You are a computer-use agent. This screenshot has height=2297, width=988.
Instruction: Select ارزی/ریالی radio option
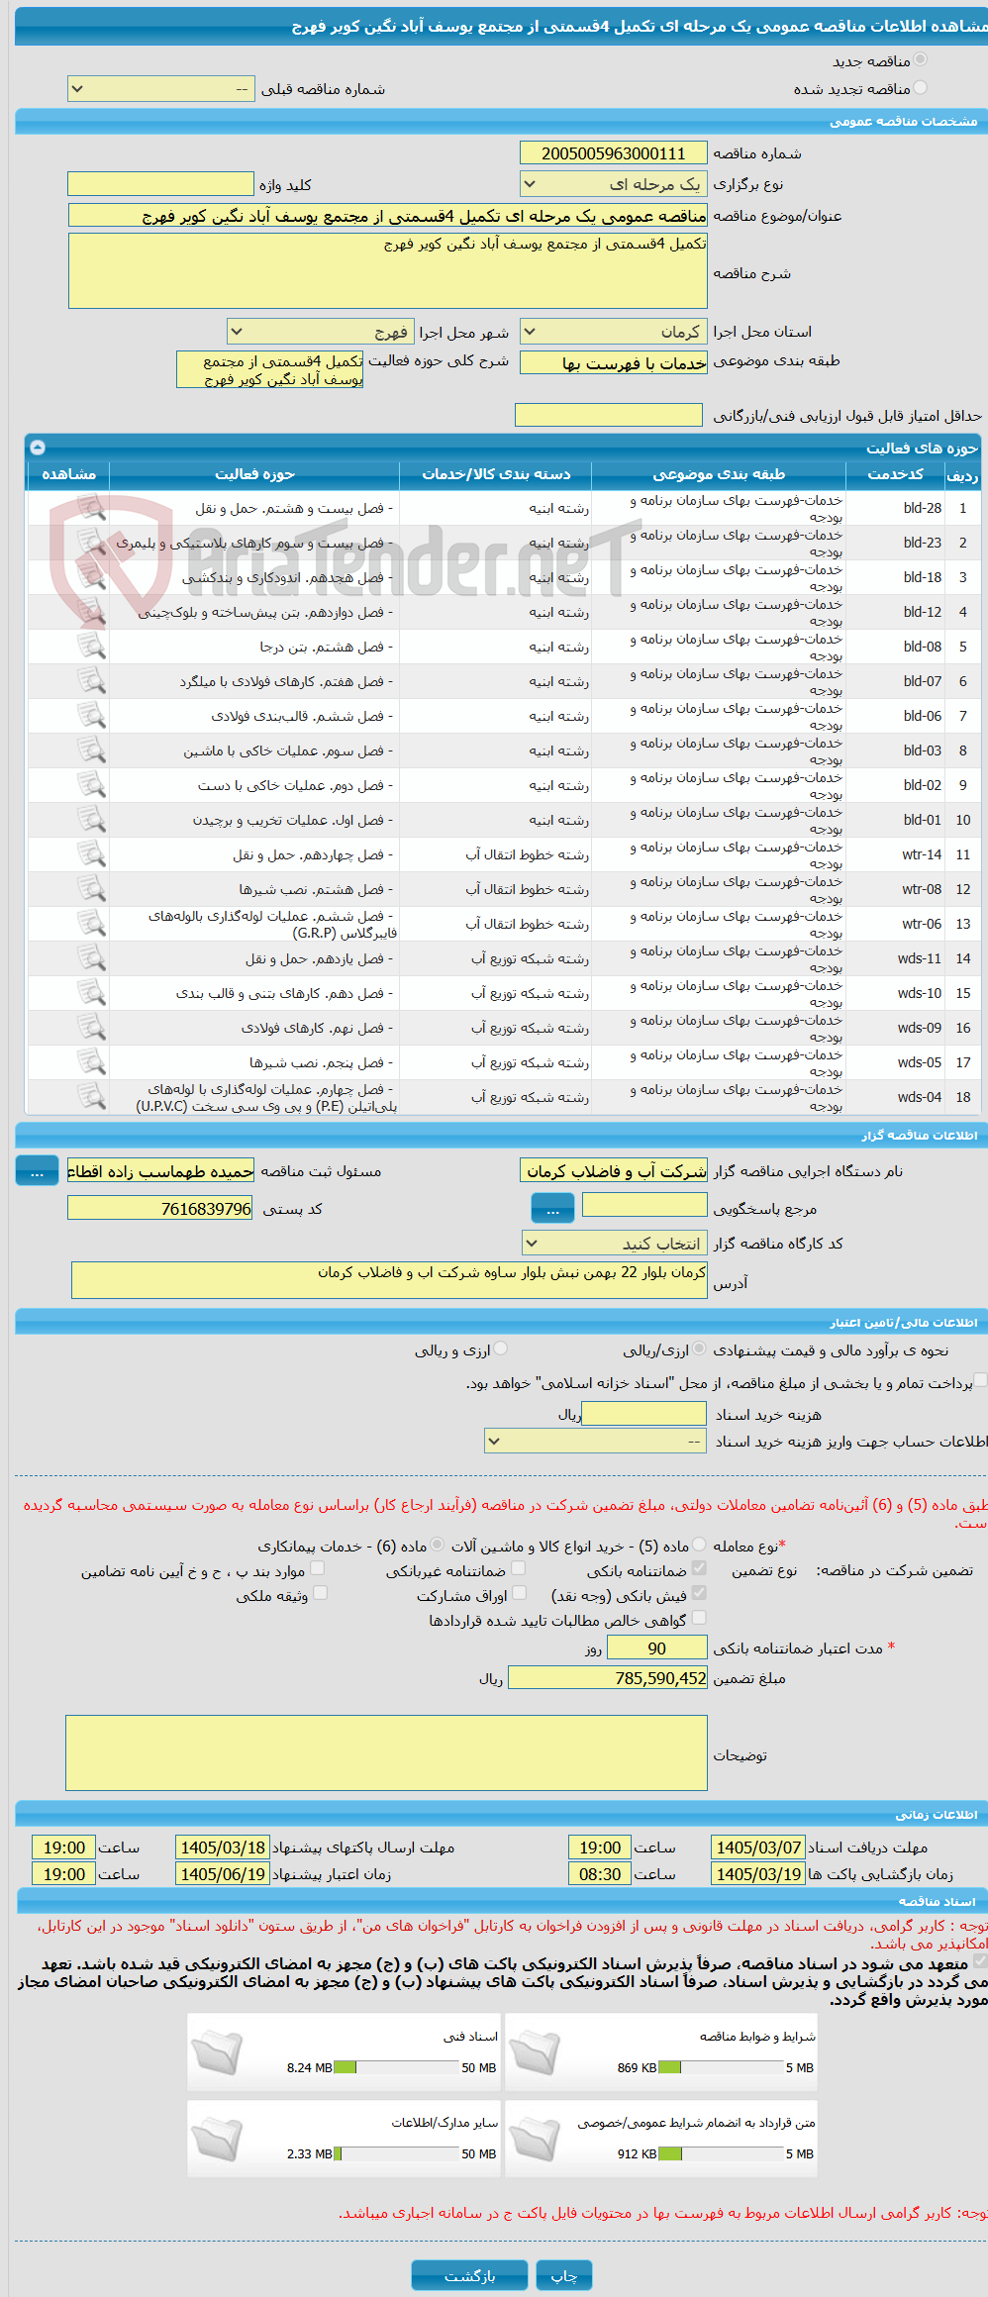point(700,1349)
